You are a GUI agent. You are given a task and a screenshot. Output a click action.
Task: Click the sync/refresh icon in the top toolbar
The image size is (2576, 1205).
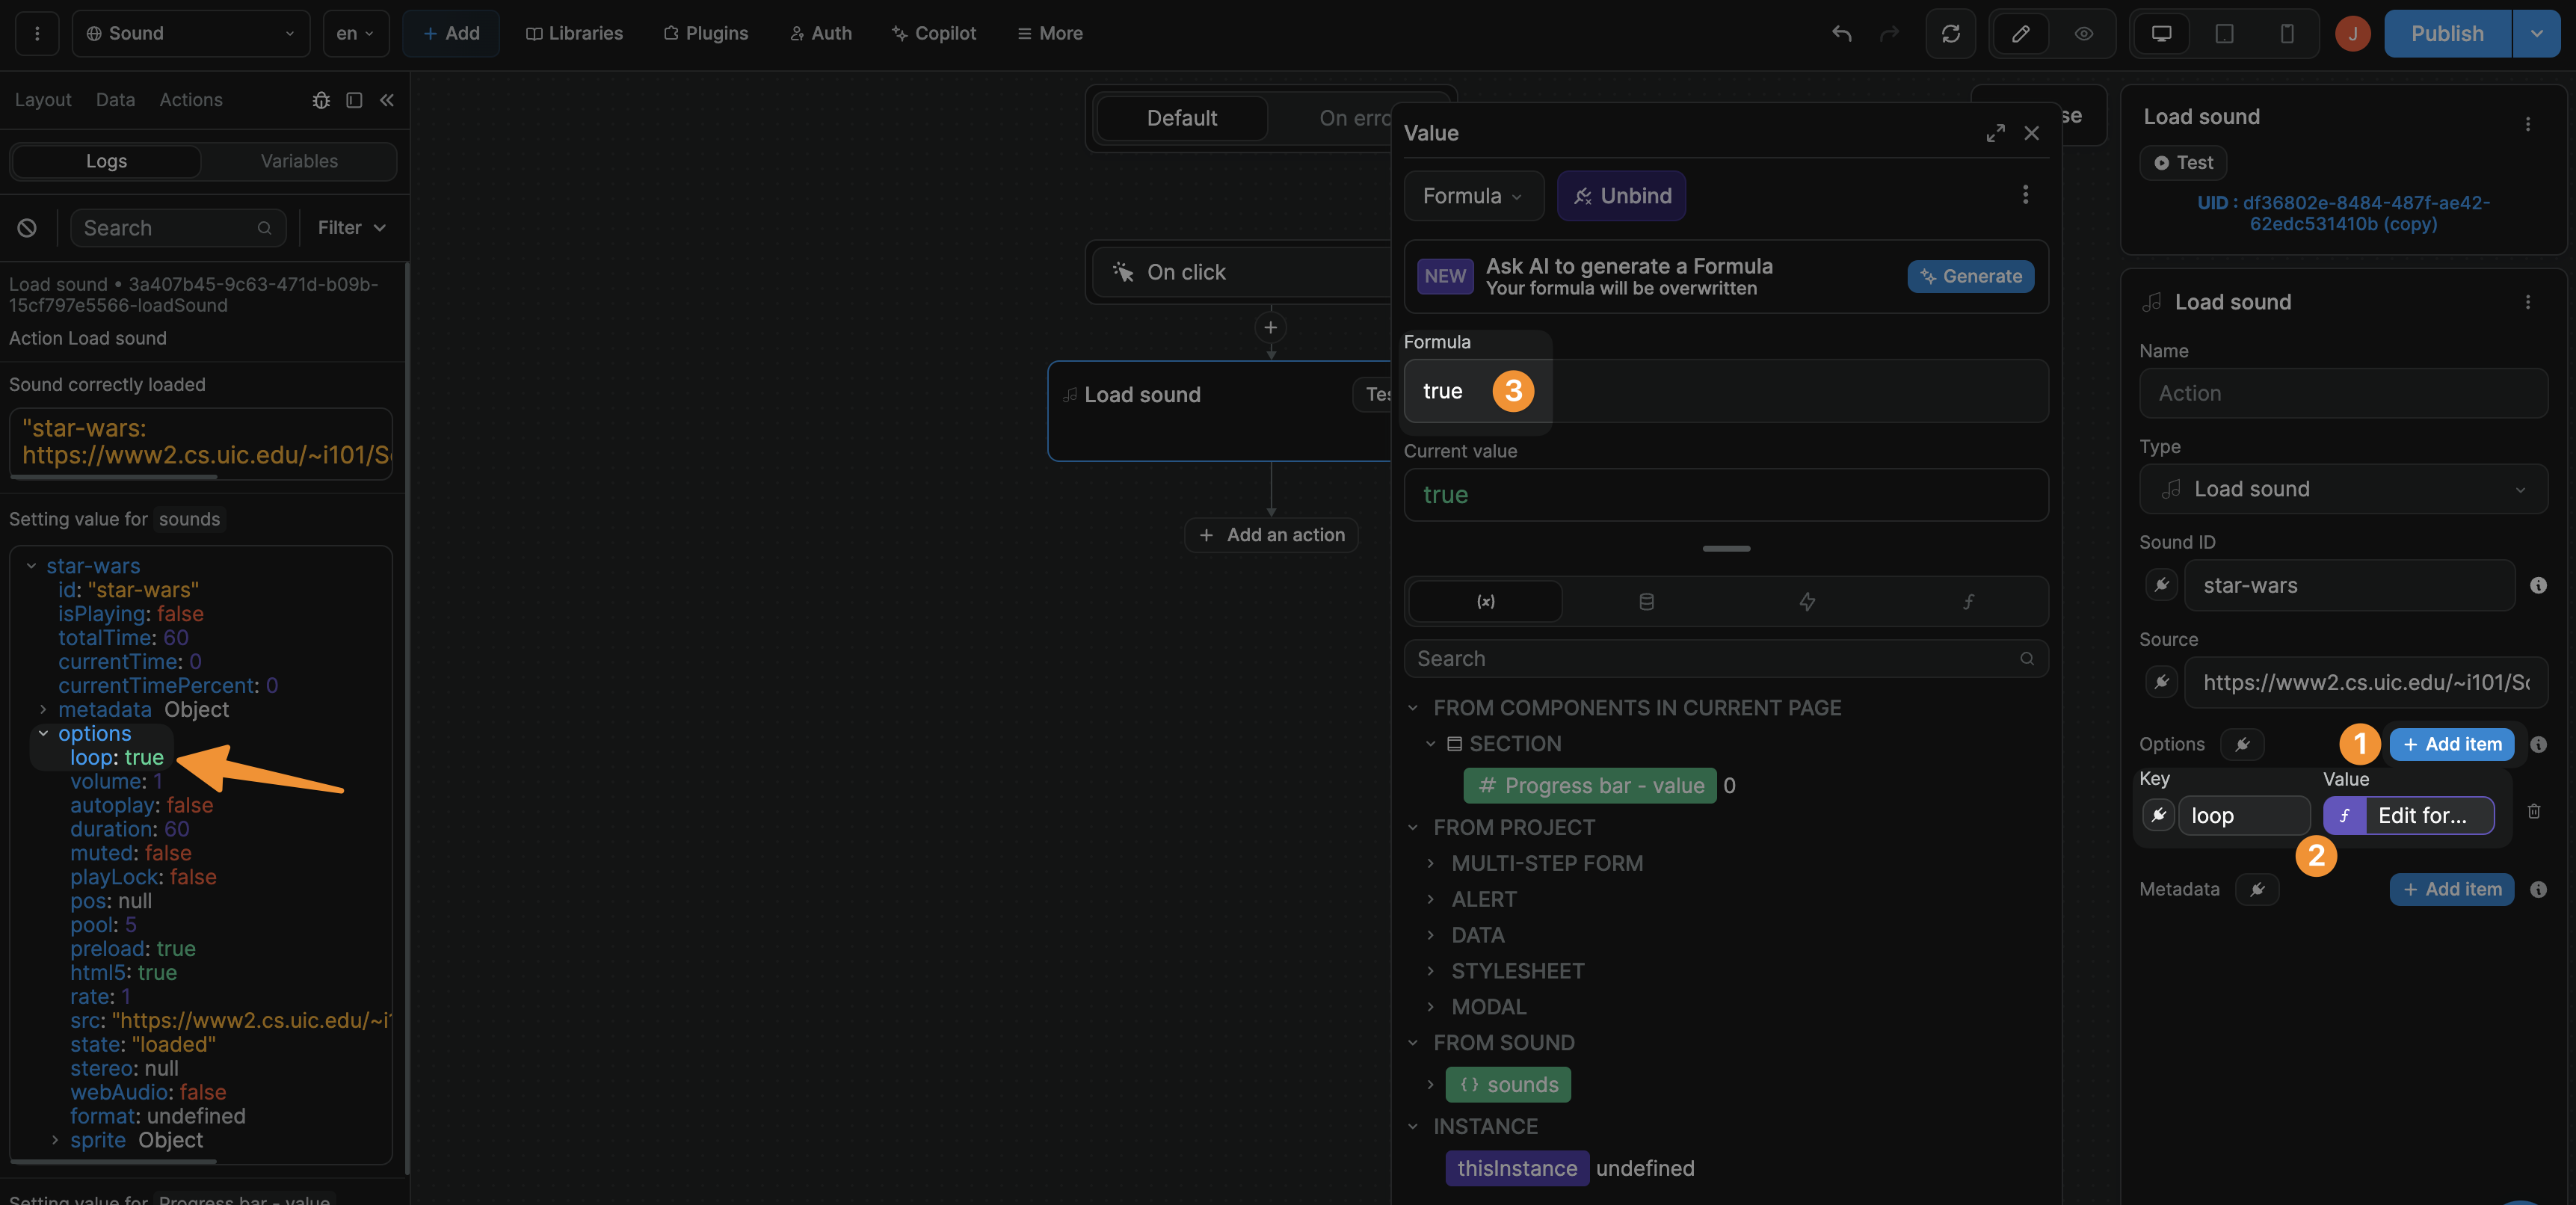(1951, 33)
